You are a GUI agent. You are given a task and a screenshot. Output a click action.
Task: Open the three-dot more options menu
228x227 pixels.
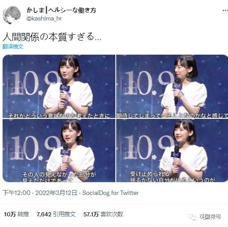tap(225, 10)
